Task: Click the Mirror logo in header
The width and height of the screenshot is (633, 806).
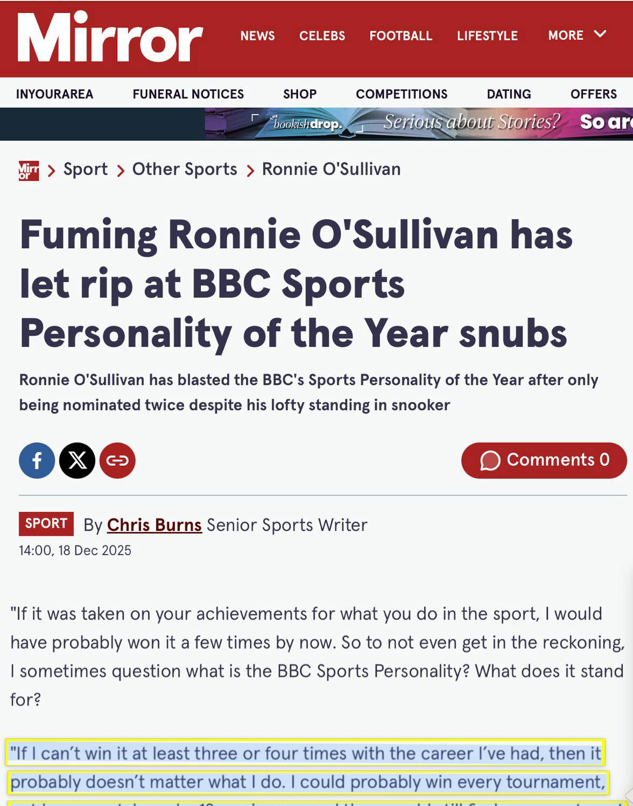Action: pyautogui.click(x=110, y=38)
